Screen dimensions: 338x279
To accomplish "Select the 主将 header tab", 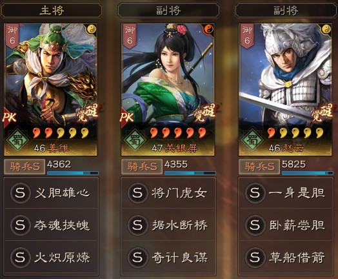I will point(52,10).
